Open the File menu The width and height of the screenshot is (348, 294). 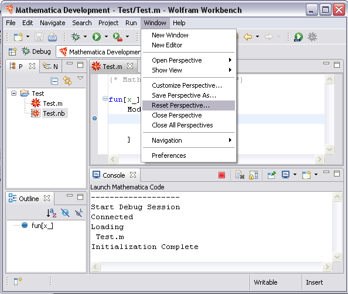pos(11,23)
